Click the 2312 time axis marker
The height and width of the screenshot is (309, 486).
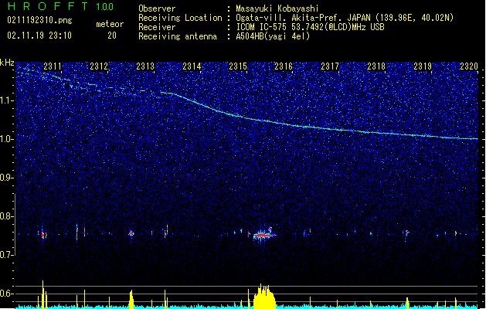99,66
